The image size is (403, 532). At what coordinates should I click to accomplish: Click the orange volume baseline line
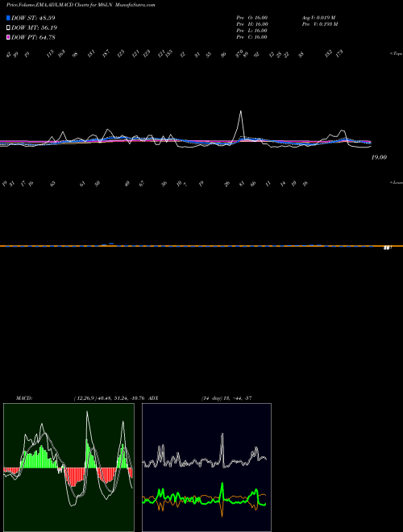201,246
